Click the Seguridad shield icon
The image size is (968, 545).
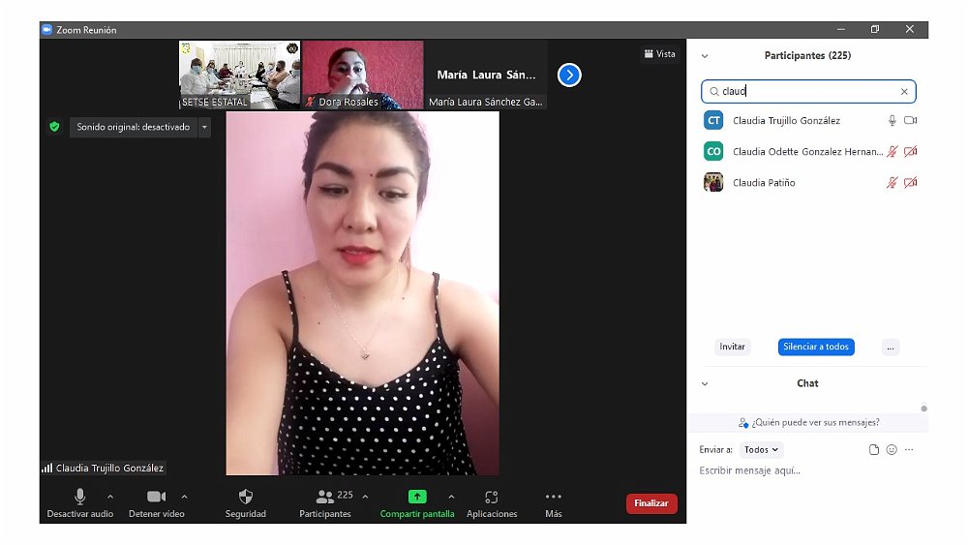coord(245,497)
